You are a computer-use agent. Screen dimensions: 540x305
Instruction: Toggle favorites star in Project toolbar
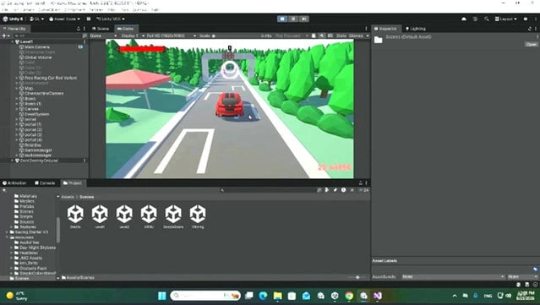(352, 190)
